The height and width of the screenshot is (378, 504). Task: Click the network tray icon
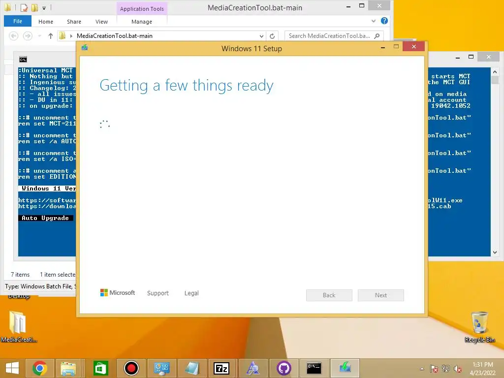click(x=446, y=369)
